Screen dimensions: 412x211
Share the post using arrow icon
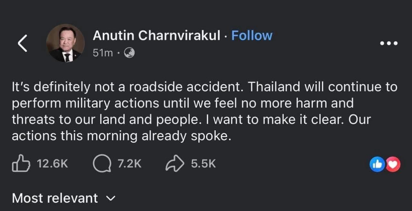click(175, 164)
